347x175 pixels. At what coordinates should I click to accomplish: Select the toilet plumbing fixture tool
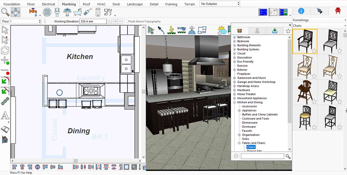point(57,12)
